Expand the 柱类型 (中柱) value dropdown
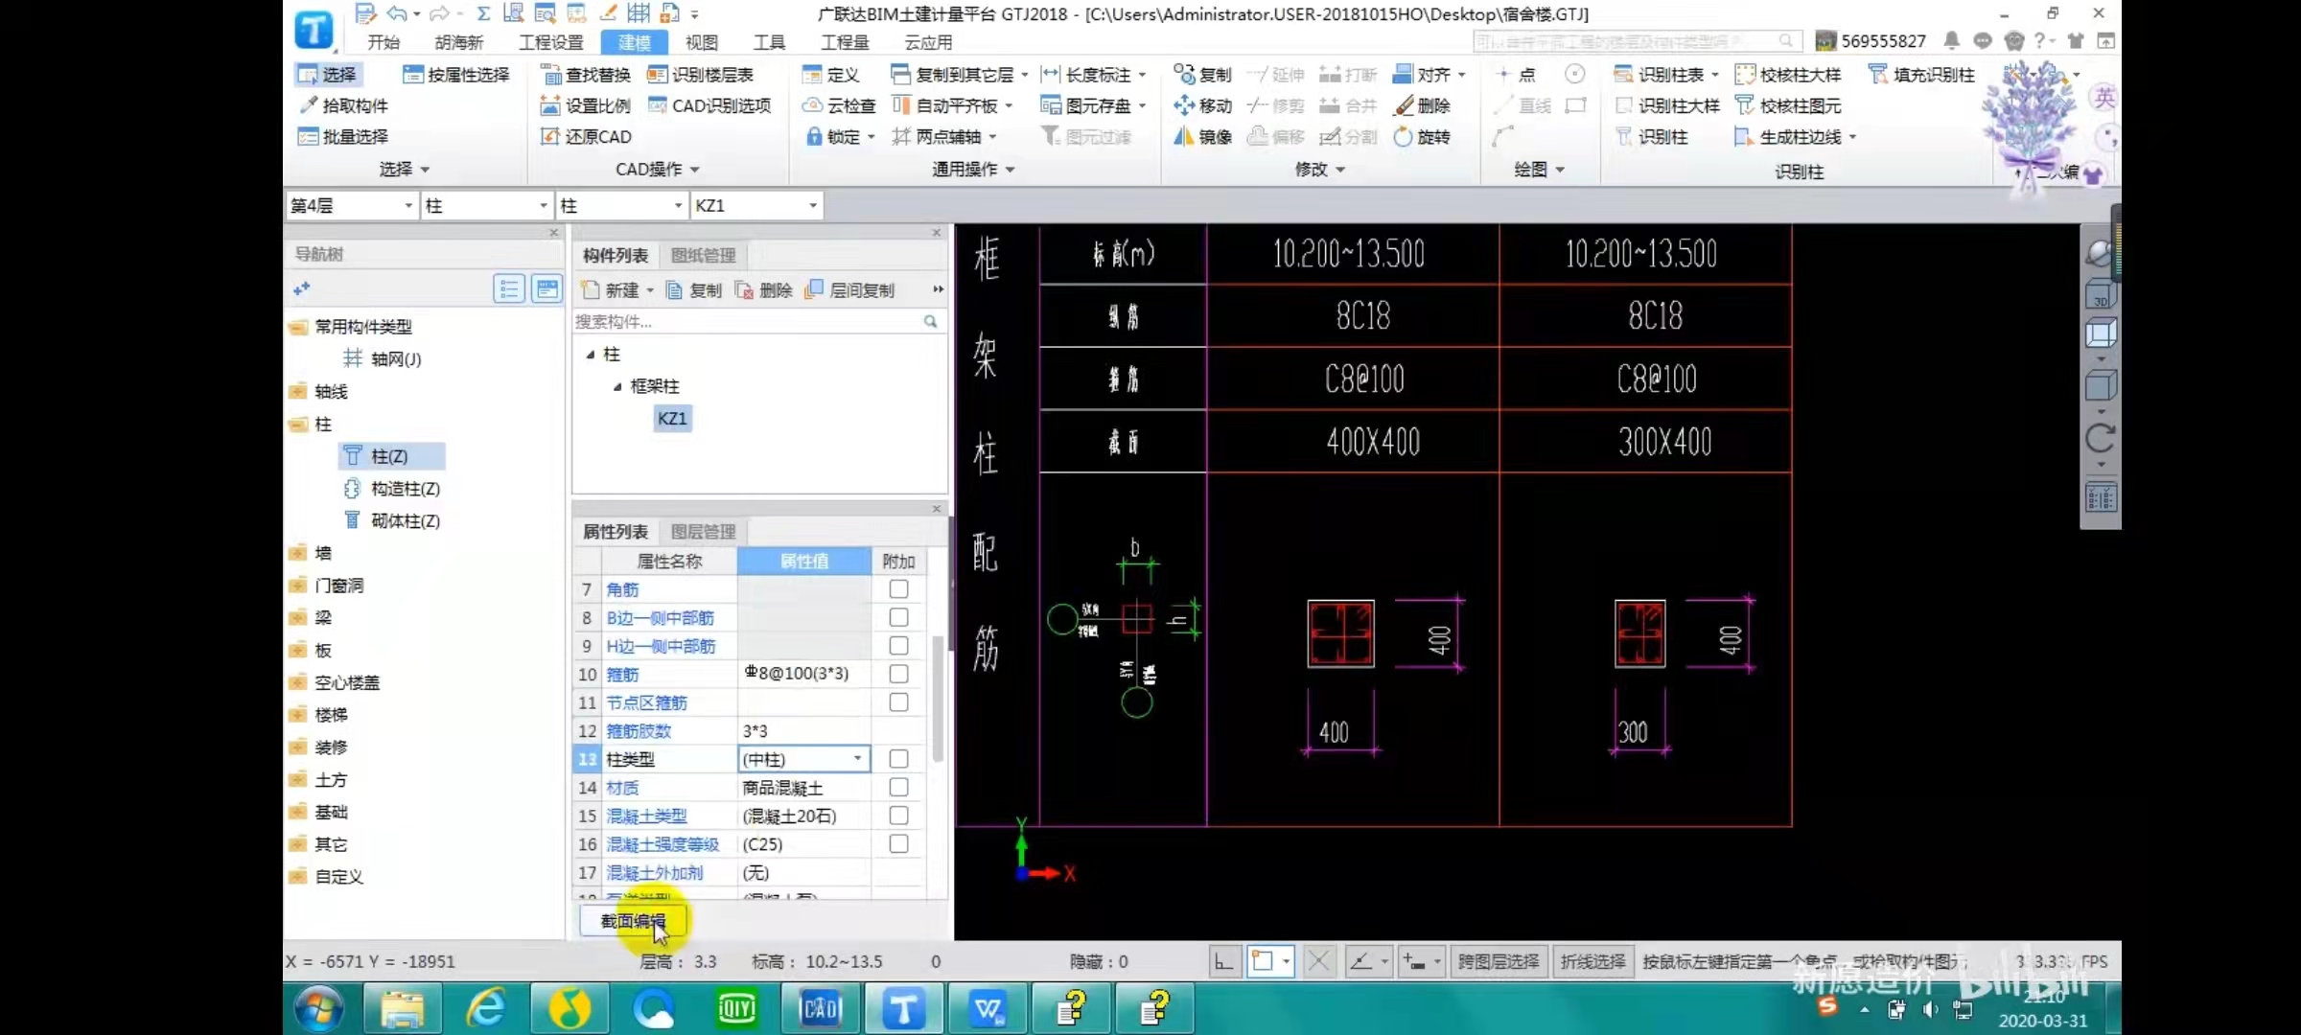The width and height of the screenshot is (2301, 1035). [857, 759]
